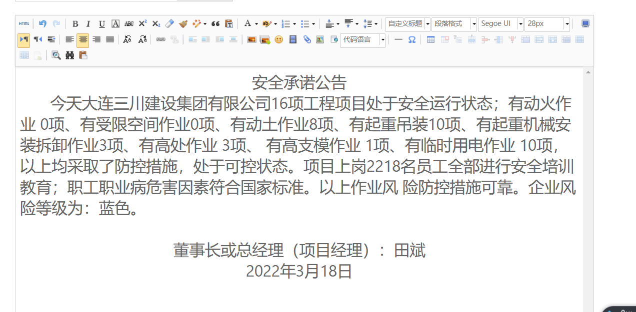Convert text to uppercase
This screenshot has height=312, width=636.
click(x=127, y=39)
